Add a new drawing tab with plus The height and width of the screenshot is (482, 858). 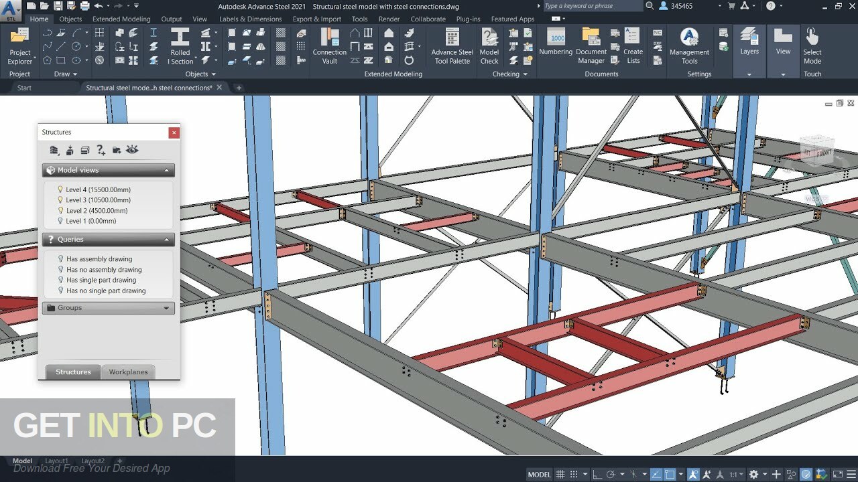tap(239, 88)
